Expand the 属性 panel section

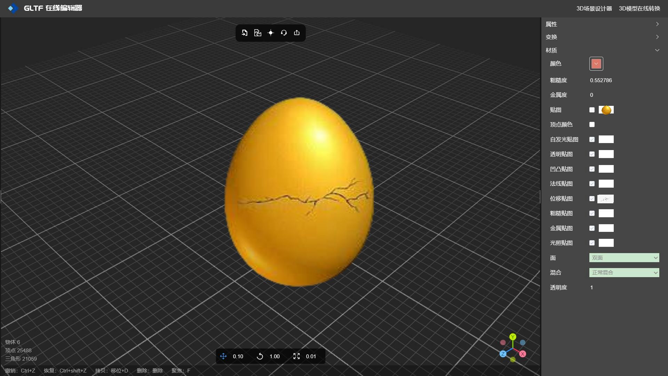[x=603, y=24]
